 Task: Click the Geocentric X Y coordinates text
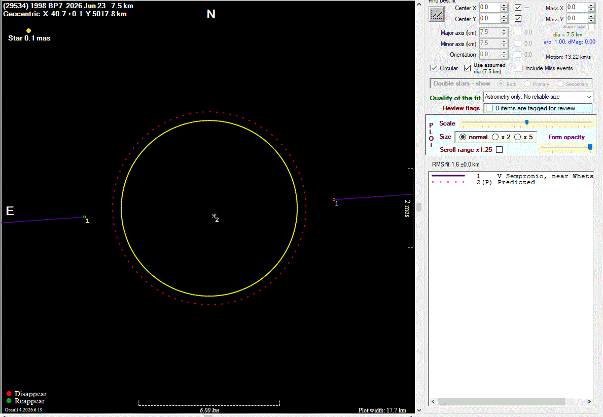tap(64, 14)
